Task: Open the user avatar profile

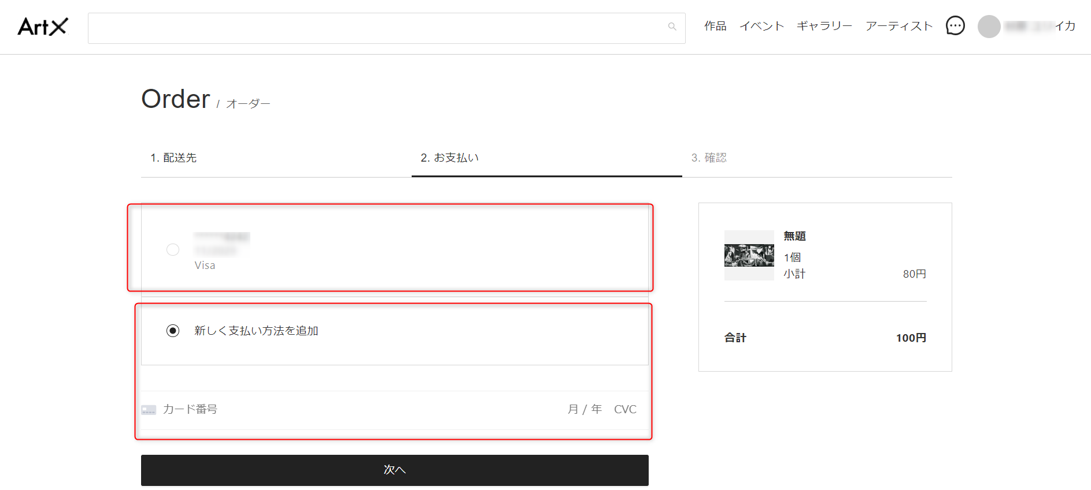Action: (989, 27)
